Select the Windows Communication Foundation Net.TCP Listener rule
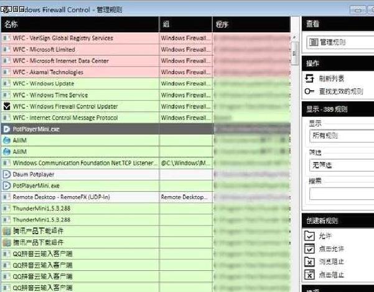This screenshot has width=374, height=292. (146, 163)
